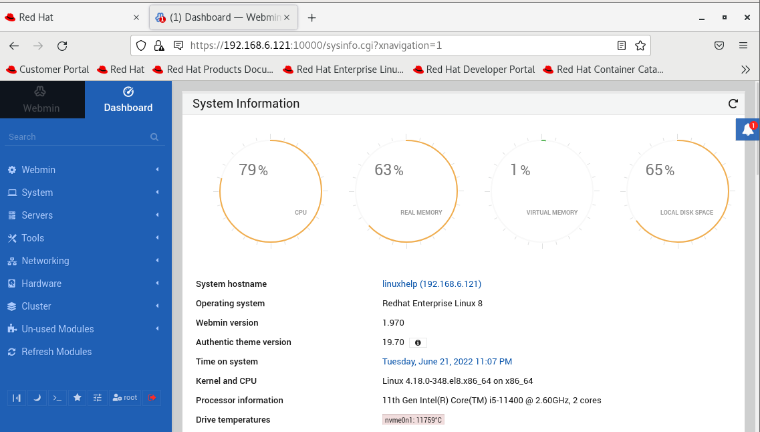Toggle reader view icon
This screenshot has width=760, height=432.
(x=622, y=45)
